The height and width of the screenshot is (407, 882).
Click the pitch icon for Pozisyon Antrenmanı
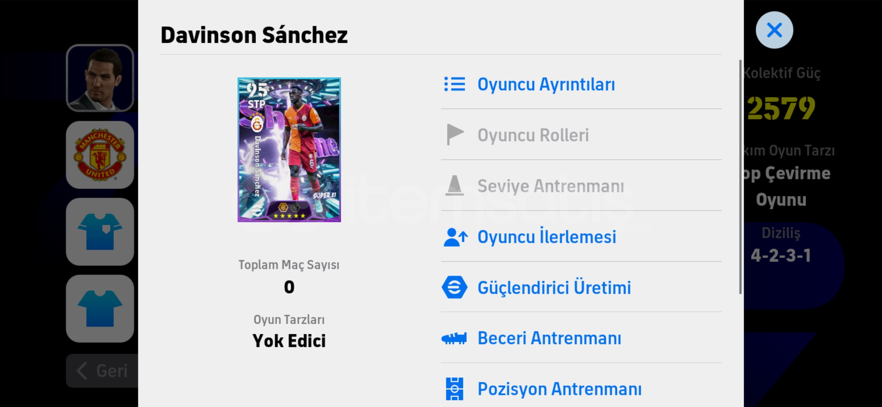tap(455, 389)
